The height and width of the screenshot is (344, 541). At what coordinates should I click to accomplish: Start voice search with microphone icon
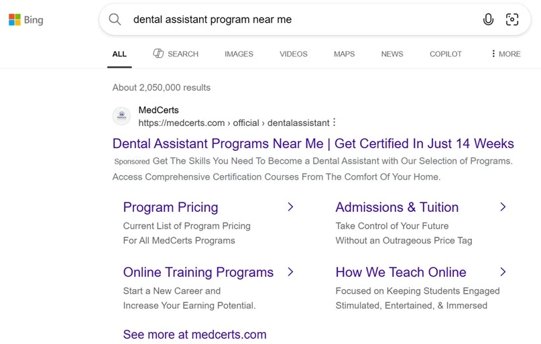[488, 19]
